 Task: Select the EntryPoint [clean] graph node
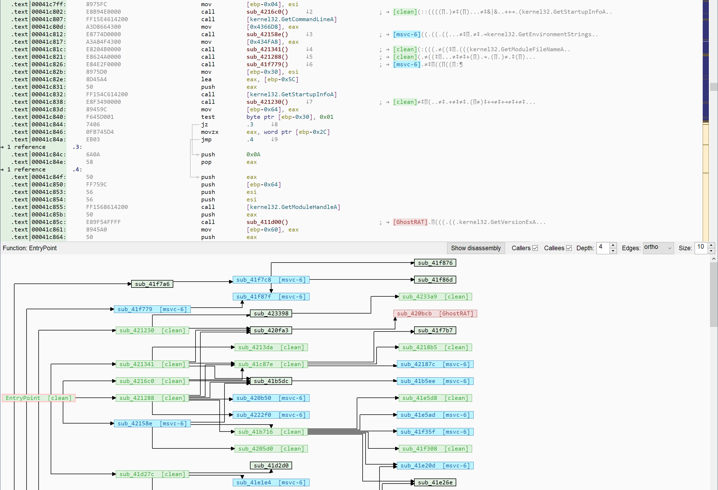pos(39,398)
